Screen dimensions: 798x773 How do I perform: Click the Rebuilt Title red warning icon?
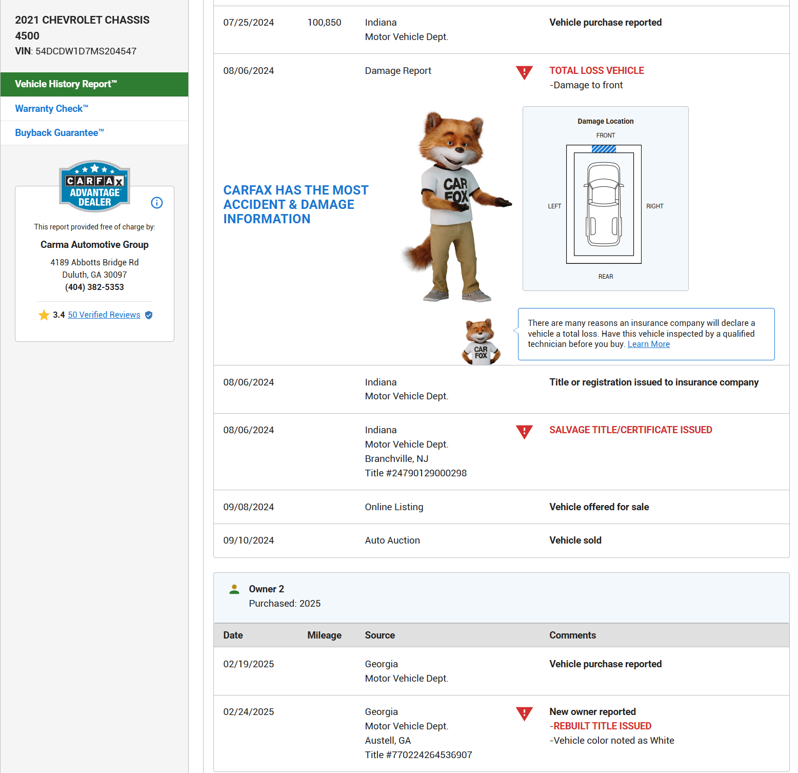point(524,713)
